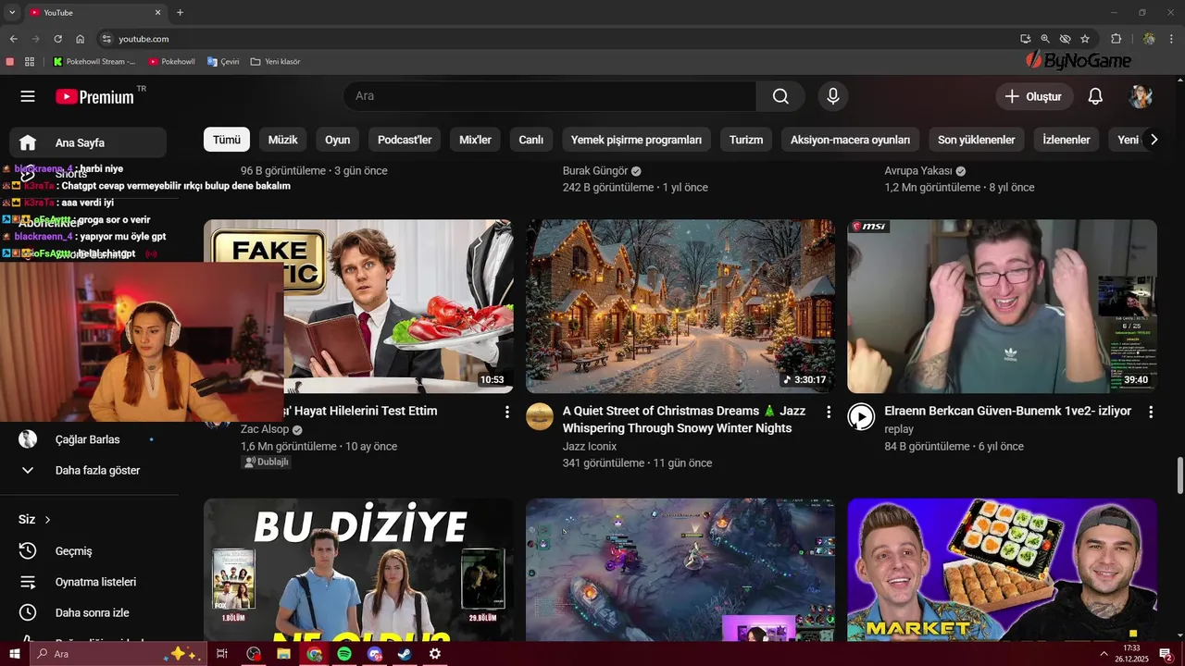Click Chrome's home button
The height and width of the screenshot is (666, 1185).
[x=80, y=39]
